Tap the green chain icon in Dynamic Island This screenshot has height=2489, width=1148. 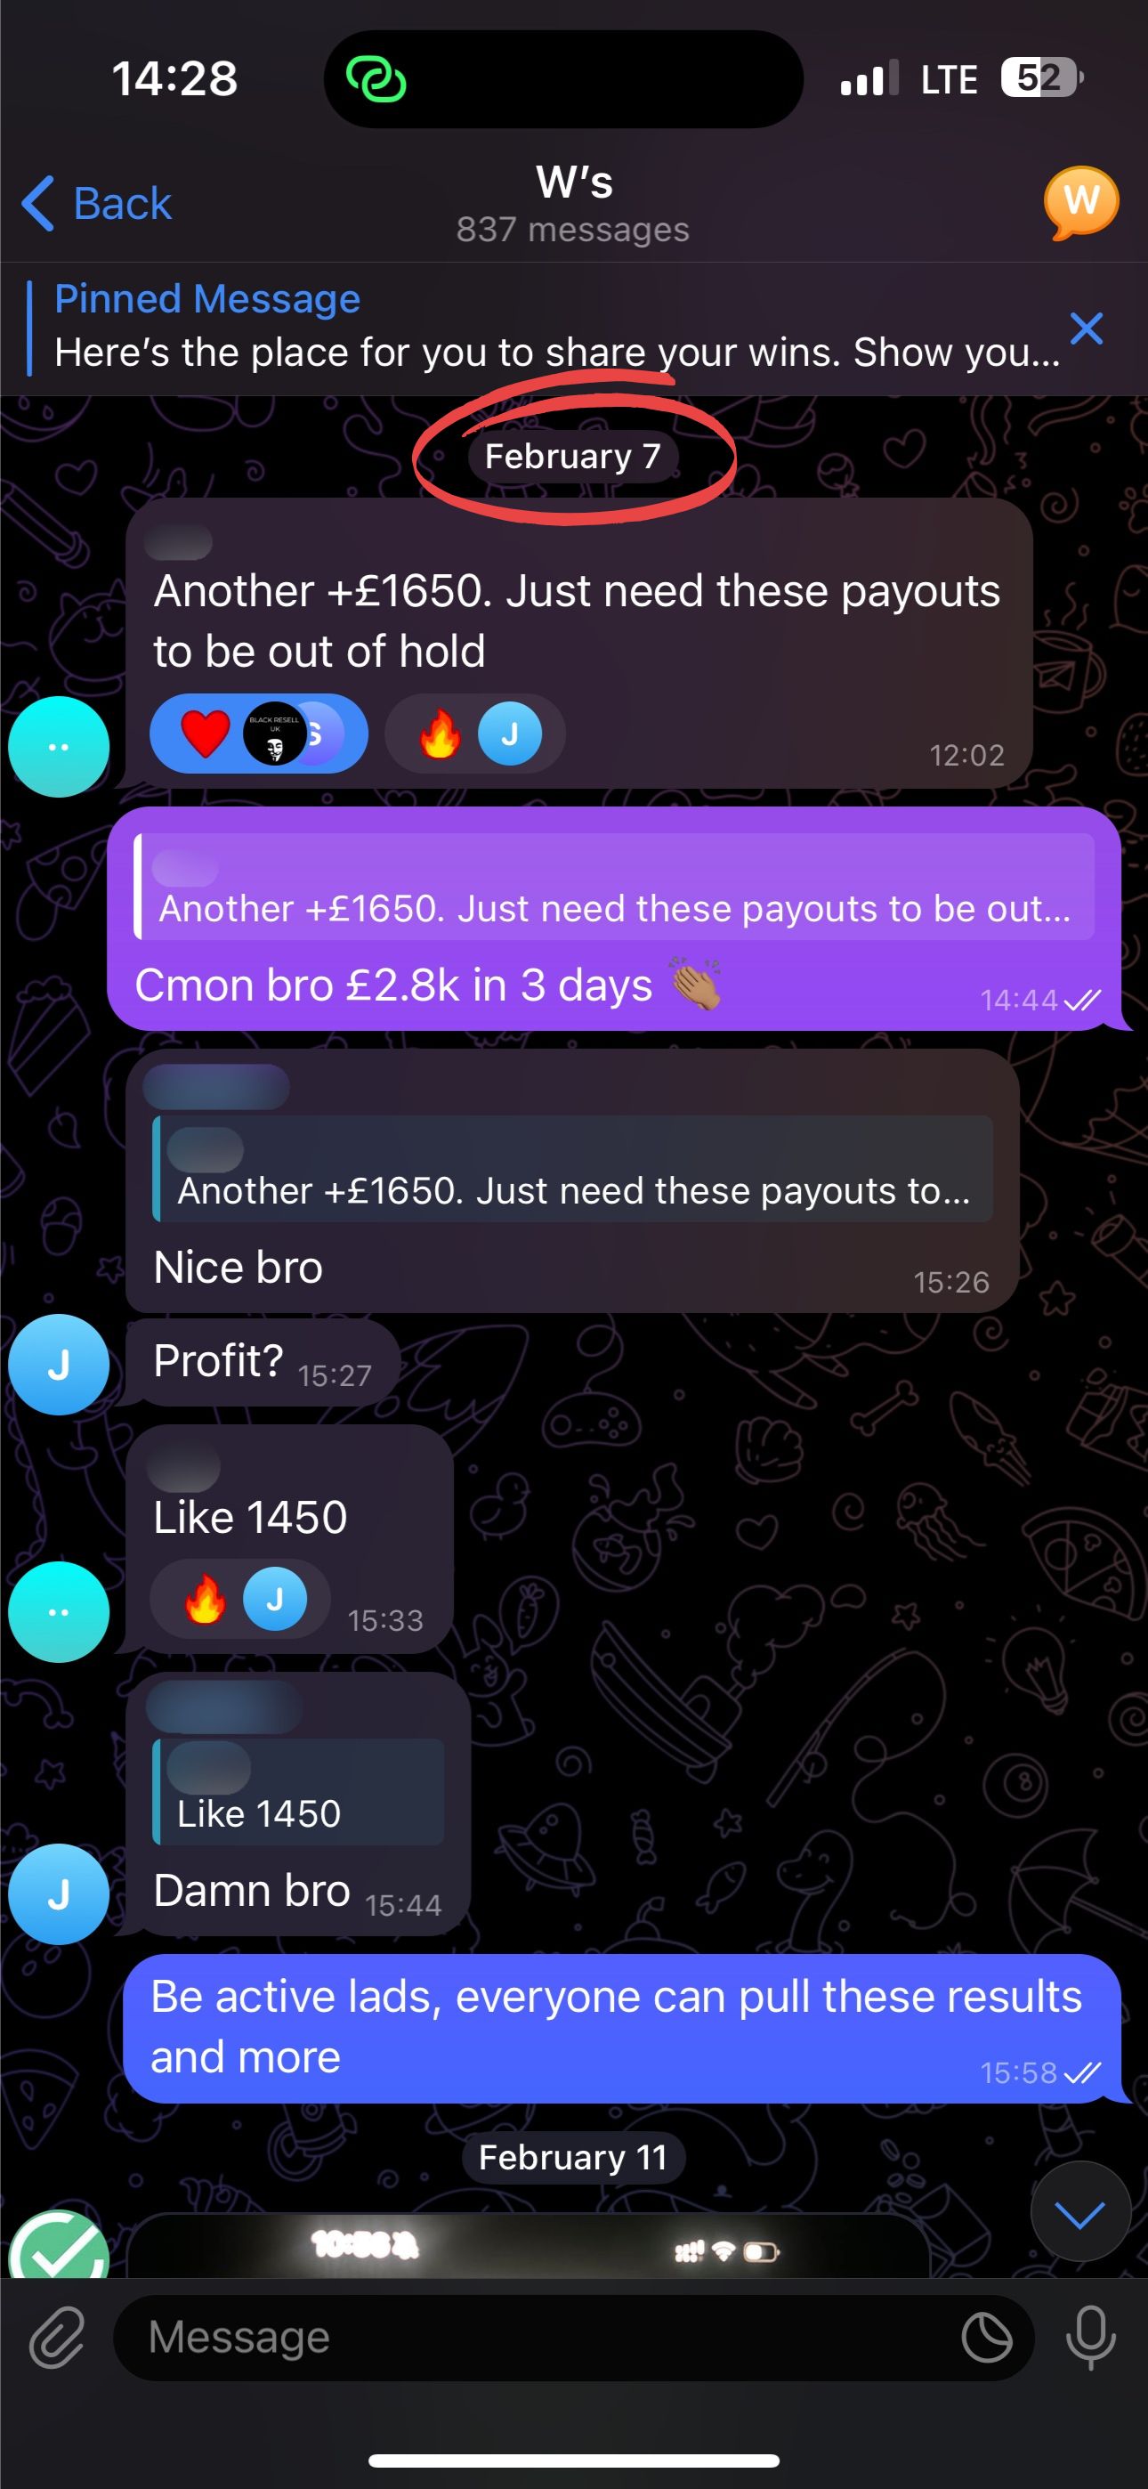tap(376, 78)
